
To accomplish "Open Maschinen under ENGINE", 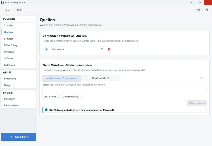I will 19,99.
